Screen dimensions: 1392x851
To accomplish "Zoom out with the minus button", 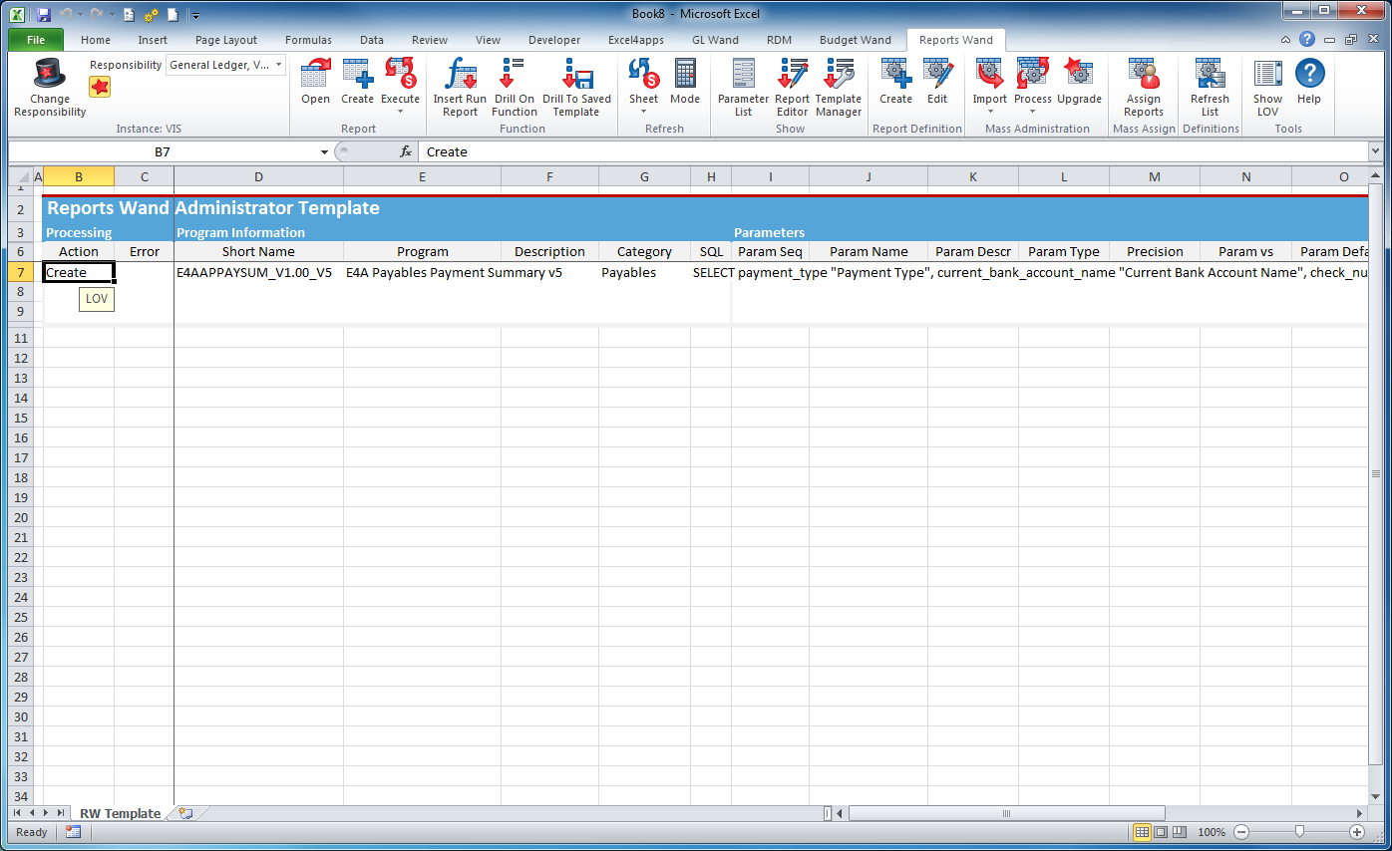I will (1241, 832).
